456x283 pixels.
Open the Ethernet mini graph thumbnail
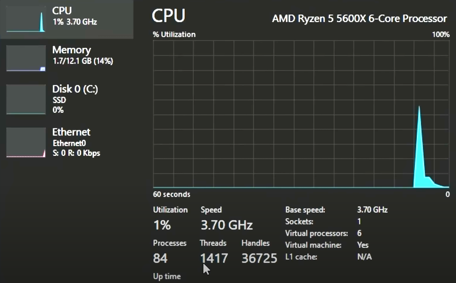26,142
